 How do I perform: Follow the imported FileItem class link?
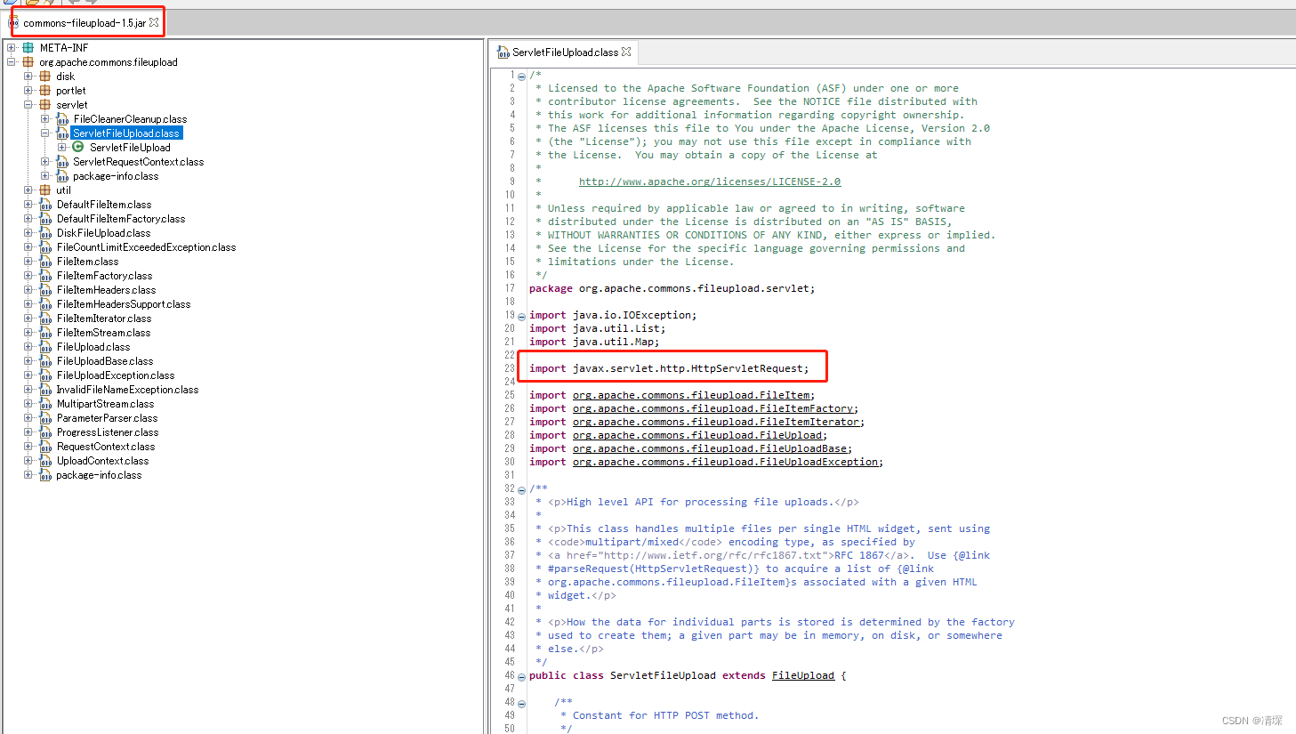[x=691, y=395]
